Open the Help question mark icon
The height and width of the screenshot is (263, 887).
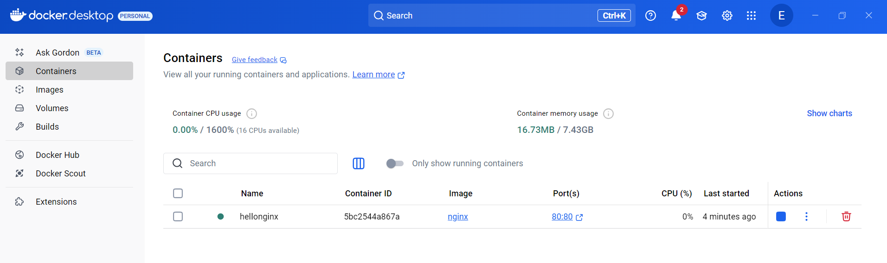click(650, 16)
